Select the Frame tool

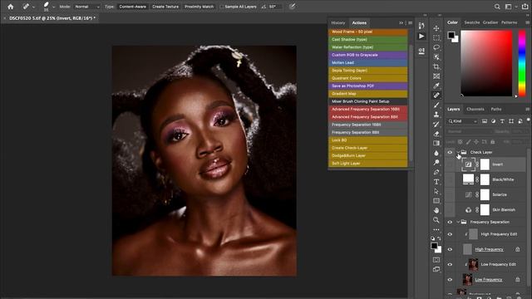pos(436,76)
